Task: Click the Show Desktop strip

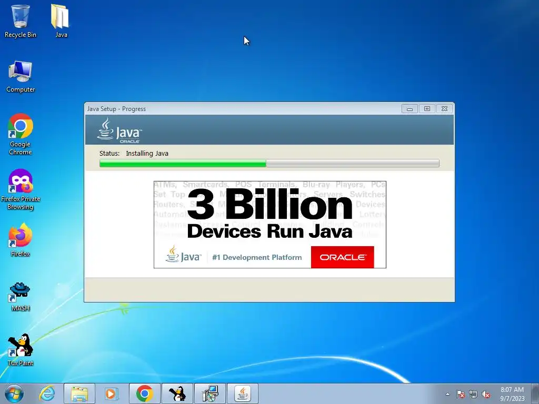Action: (x=535, y=393)
